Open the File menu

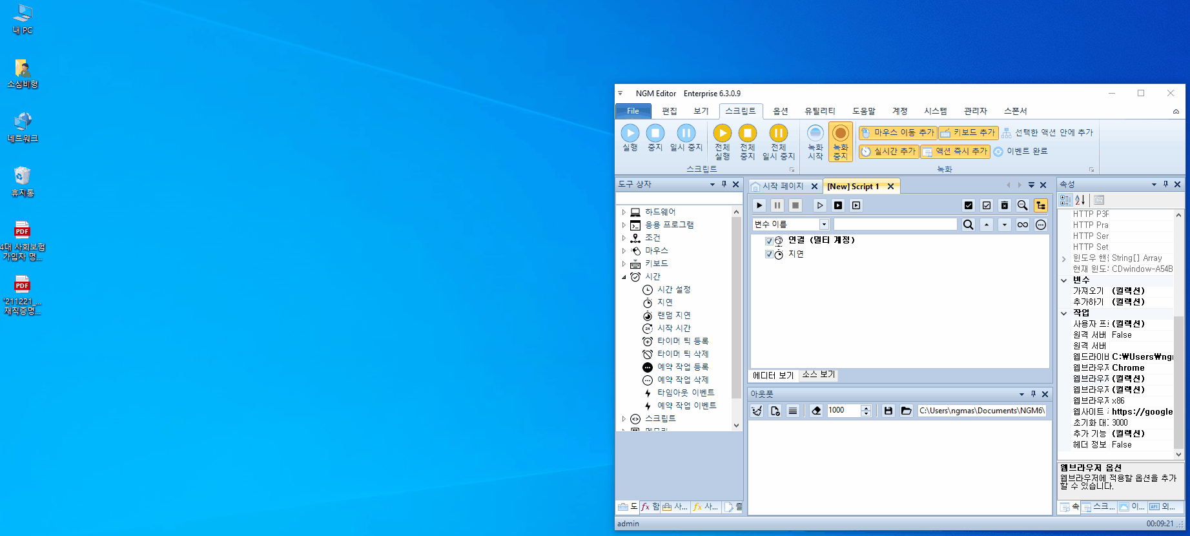[x=633, y=111]
